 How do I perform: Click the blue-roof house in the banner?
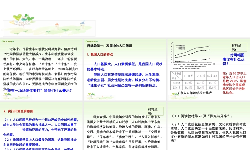82,24
